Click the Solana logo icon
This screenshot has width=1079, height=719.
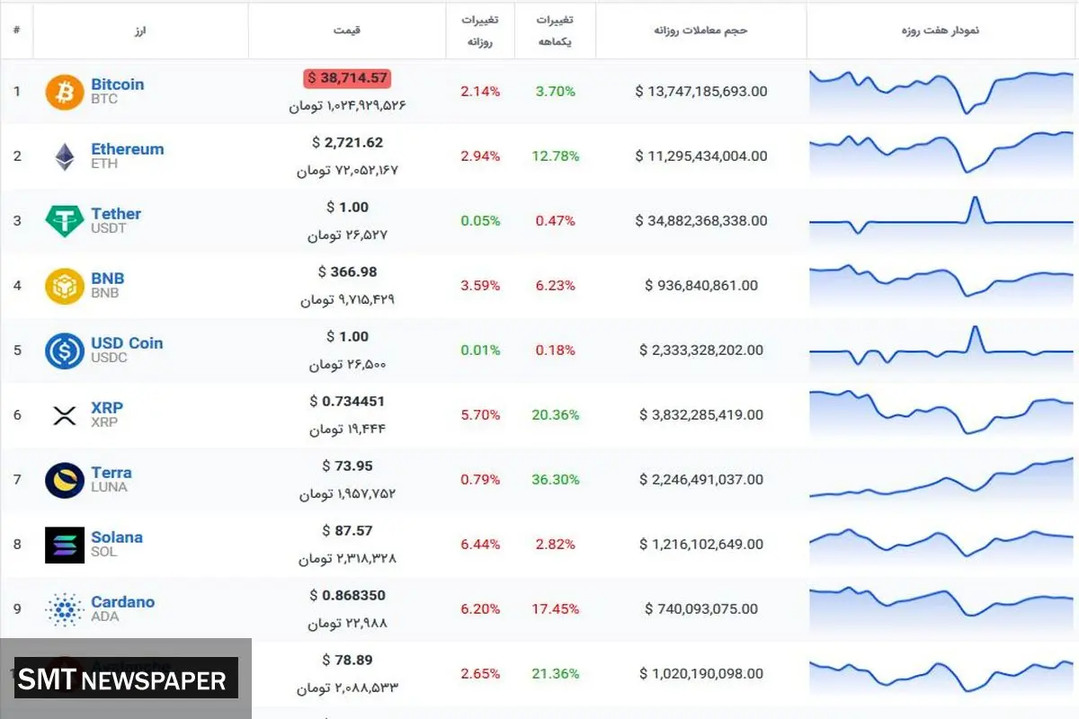pos(65,545)
